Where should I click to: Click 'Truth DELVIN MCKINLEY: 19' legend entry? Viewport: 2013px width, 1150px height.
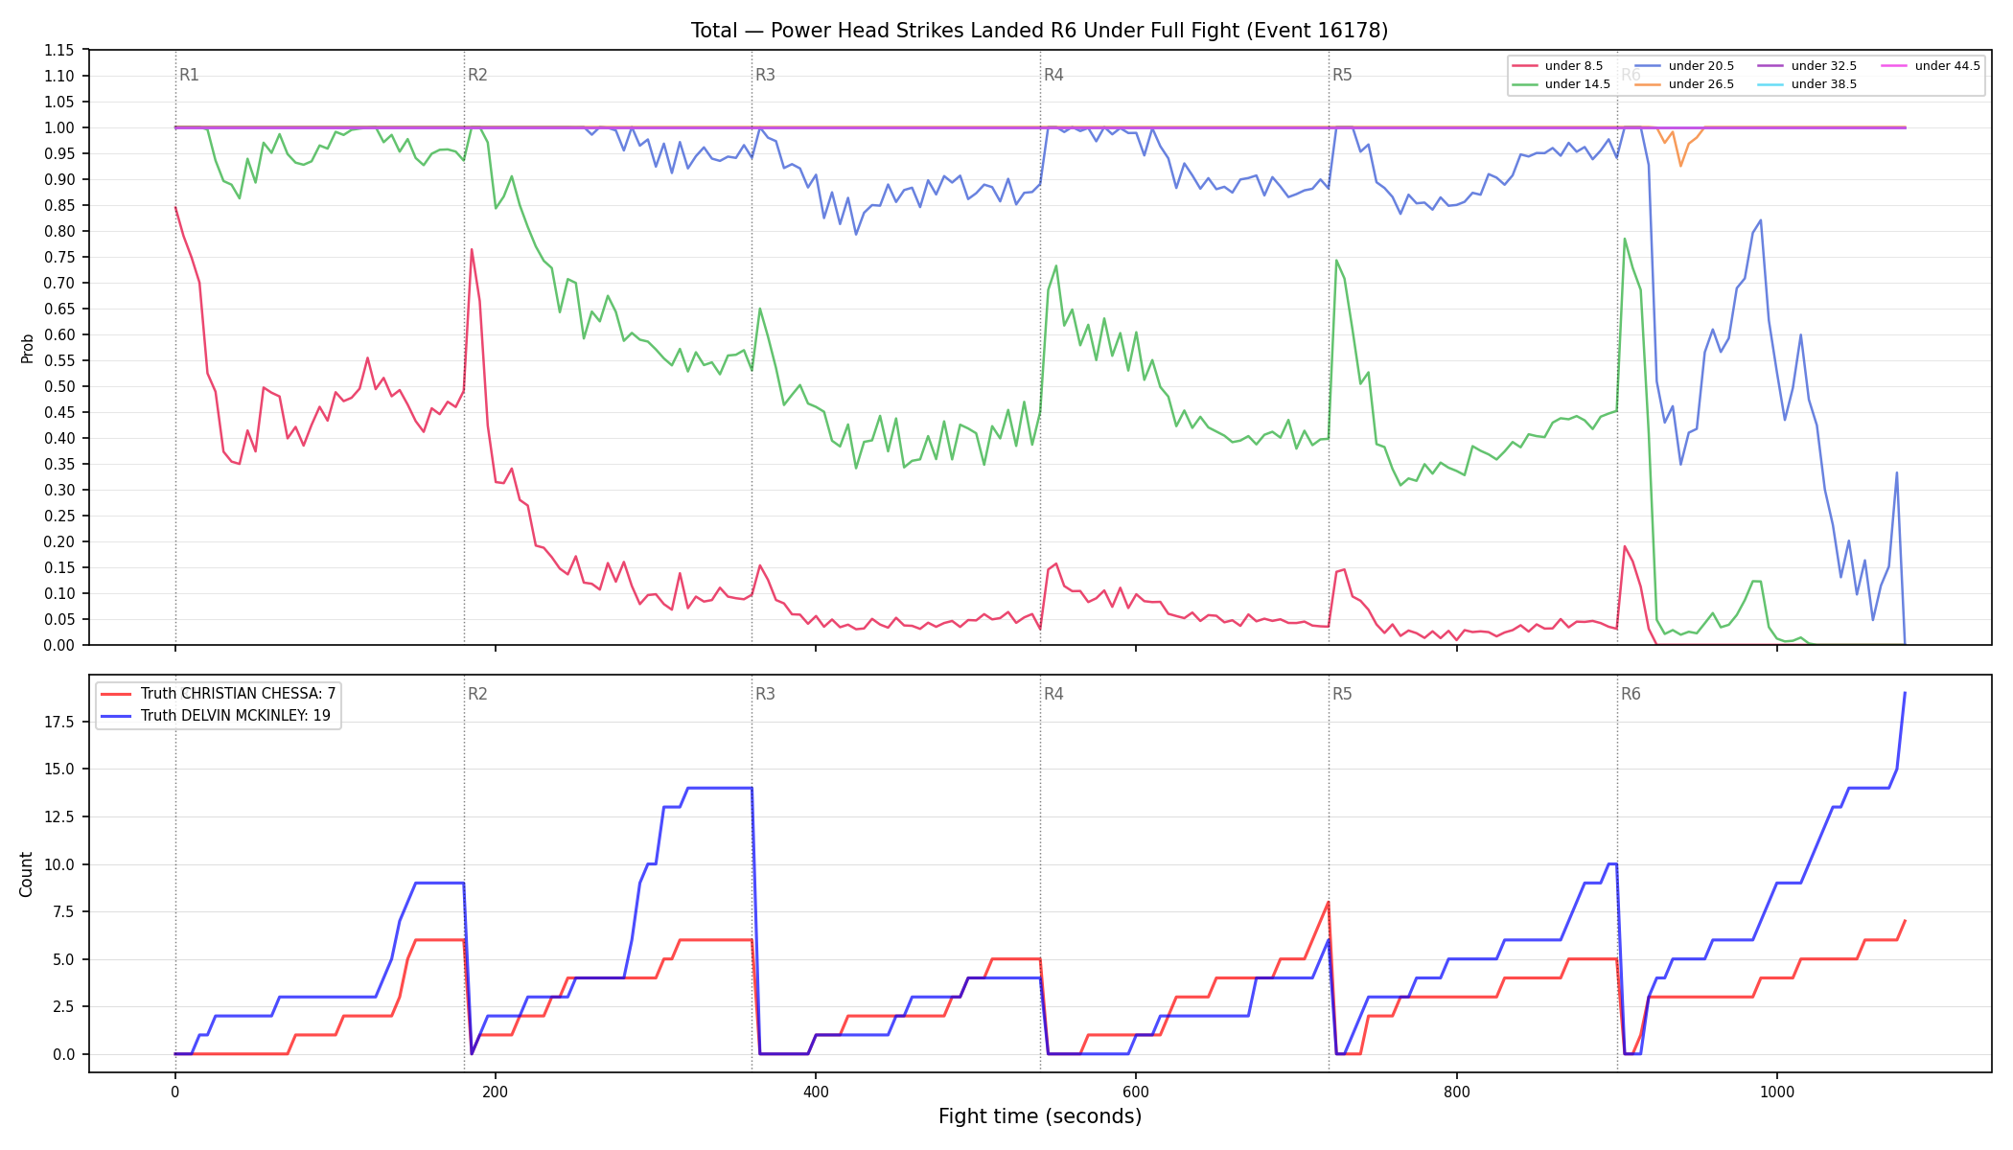(216, 716)
